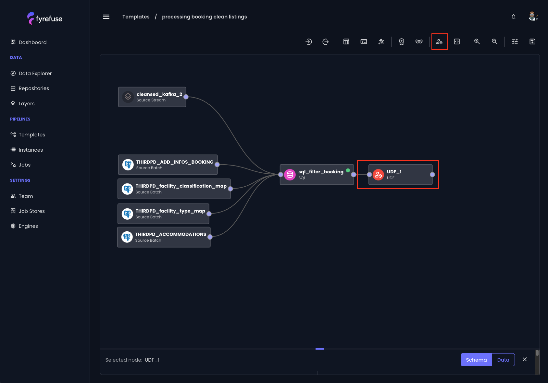The width and height of the screenshot is (548, 383).
Task: Open the sliders settings toolbar icon
Action: click(515, 41)
